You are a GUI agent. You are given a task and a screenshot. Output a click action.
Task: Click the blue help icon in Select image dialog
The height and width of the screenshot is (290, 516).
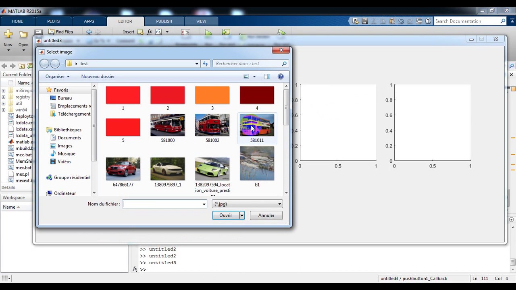[281, 77]
